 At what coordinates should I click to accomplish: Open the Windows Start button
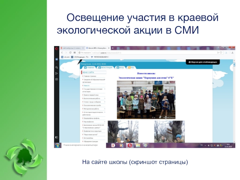(x=58, y=145)
